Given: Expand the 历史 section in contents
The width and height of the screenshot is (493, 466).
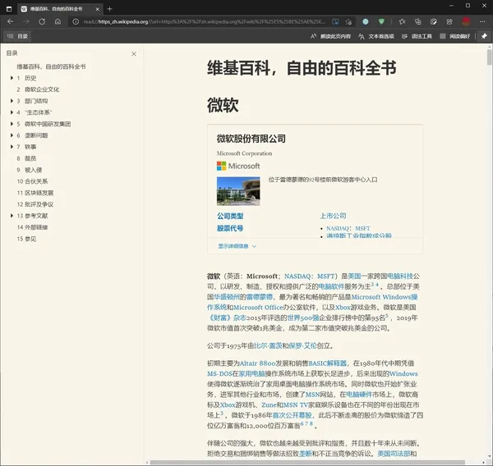Looking at the screenshot, I should point(12,78).
